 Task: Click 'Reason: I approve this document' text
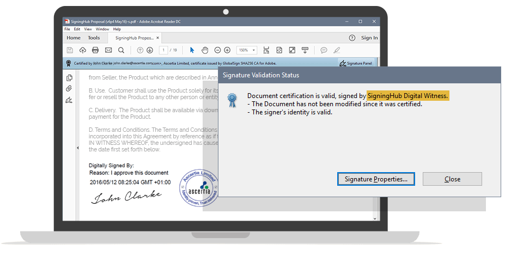[x=129, y=173]
